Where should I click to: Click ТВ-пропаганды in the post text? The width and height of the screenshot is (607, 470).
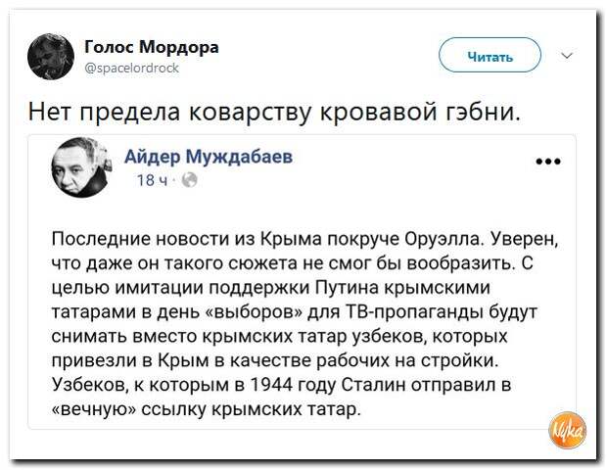click(411, 312)
